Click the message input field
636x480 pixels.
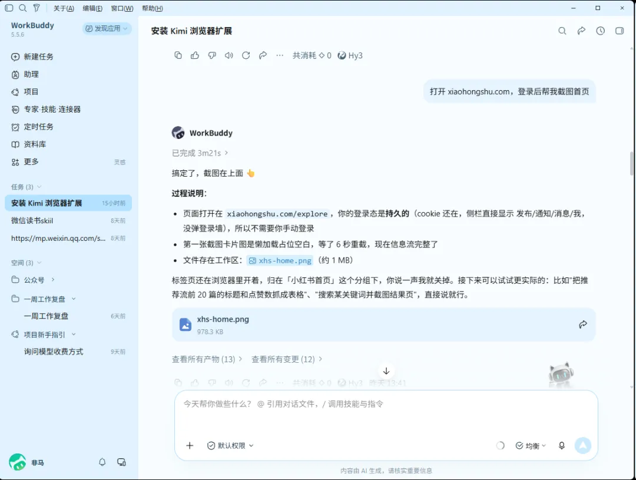click(x=386, y=414)
